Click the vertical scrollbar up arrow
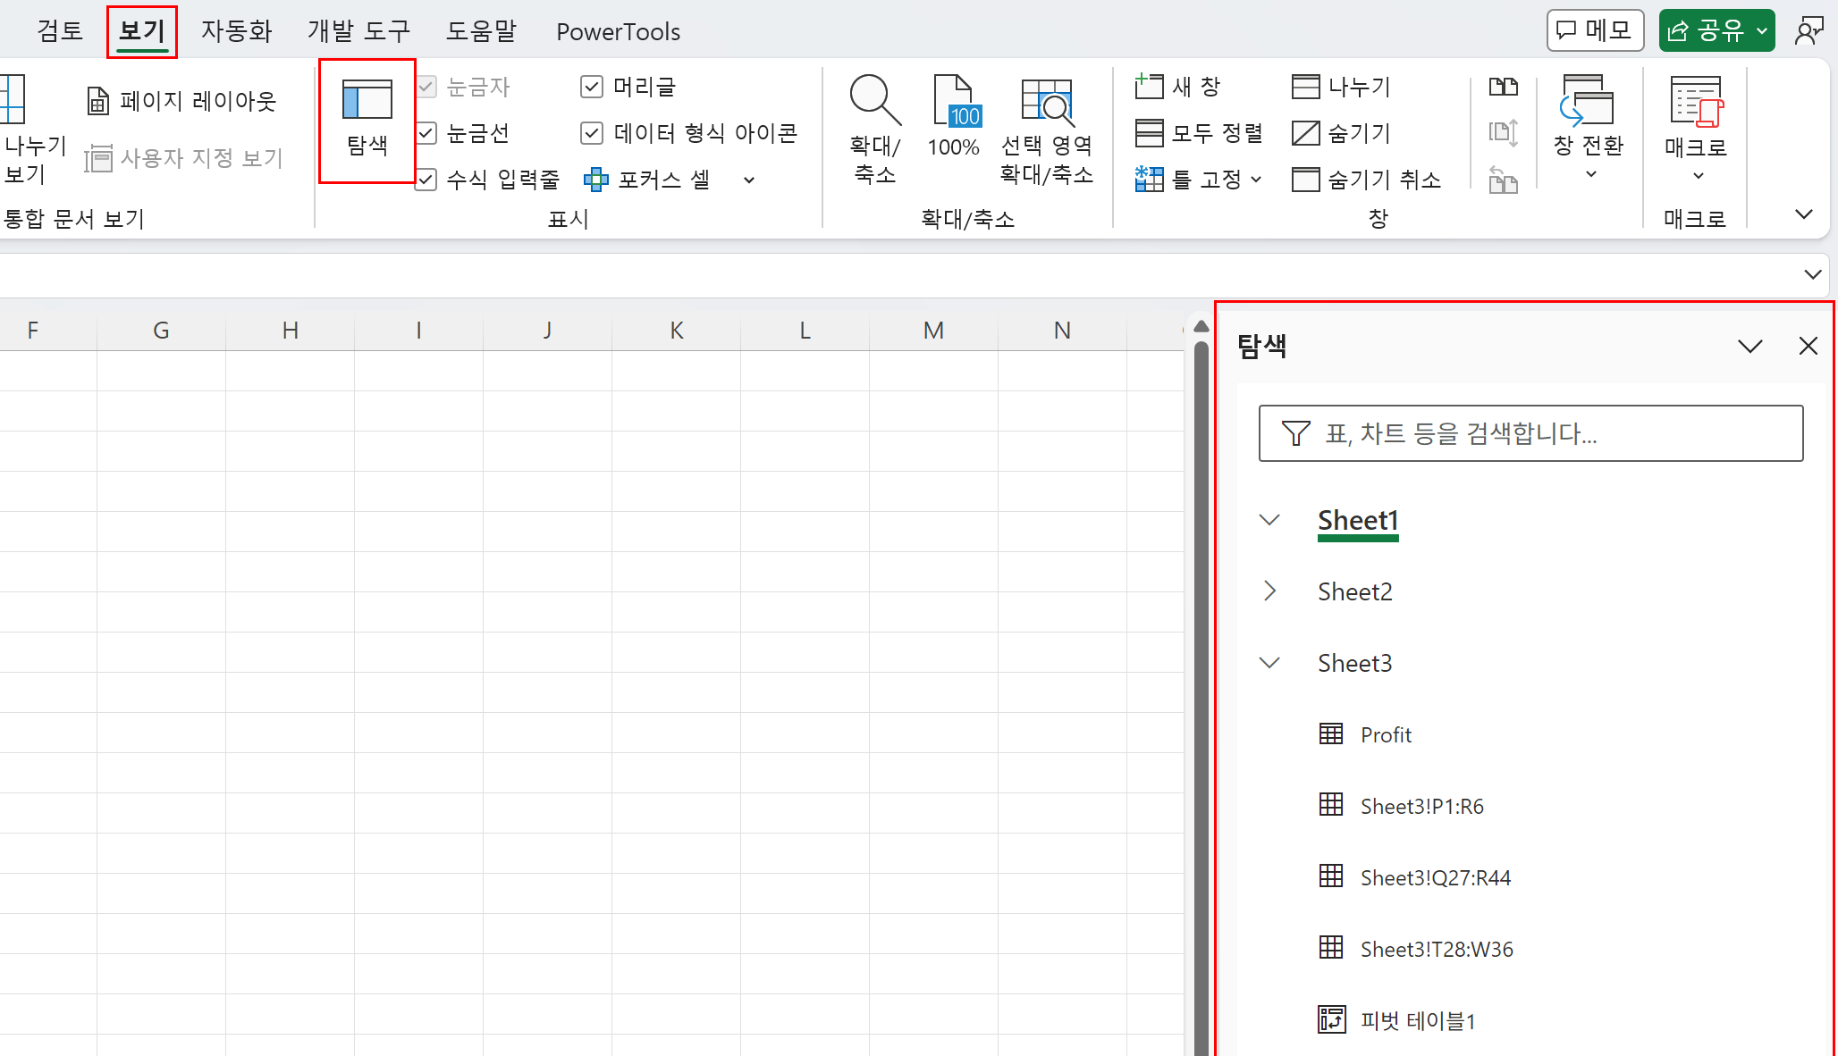Viewport: 1838px width, 1056px height. click(x=1201, y=326)
